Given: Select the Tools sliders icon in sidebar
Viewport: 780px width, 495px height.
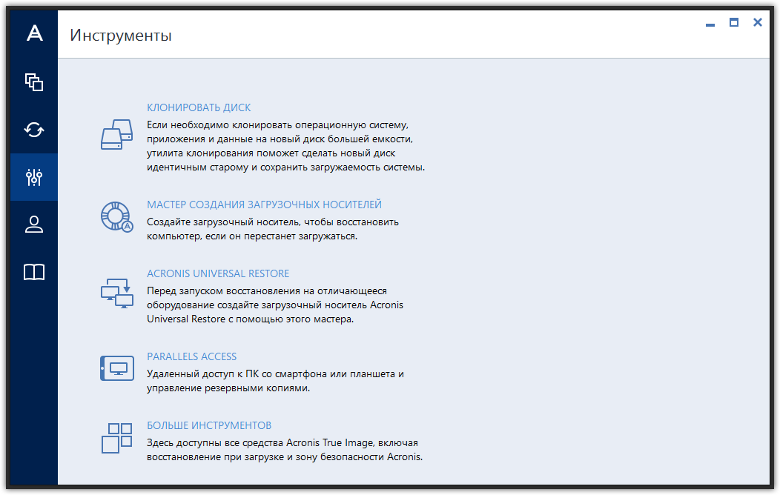Looking at the screenshot, I should coord(34,177).
